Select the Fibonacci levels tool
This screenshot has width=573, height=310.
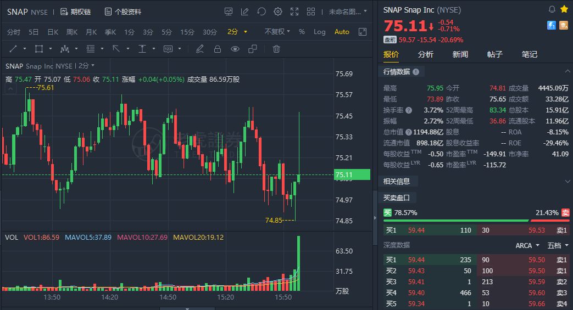tap(91, 49)
